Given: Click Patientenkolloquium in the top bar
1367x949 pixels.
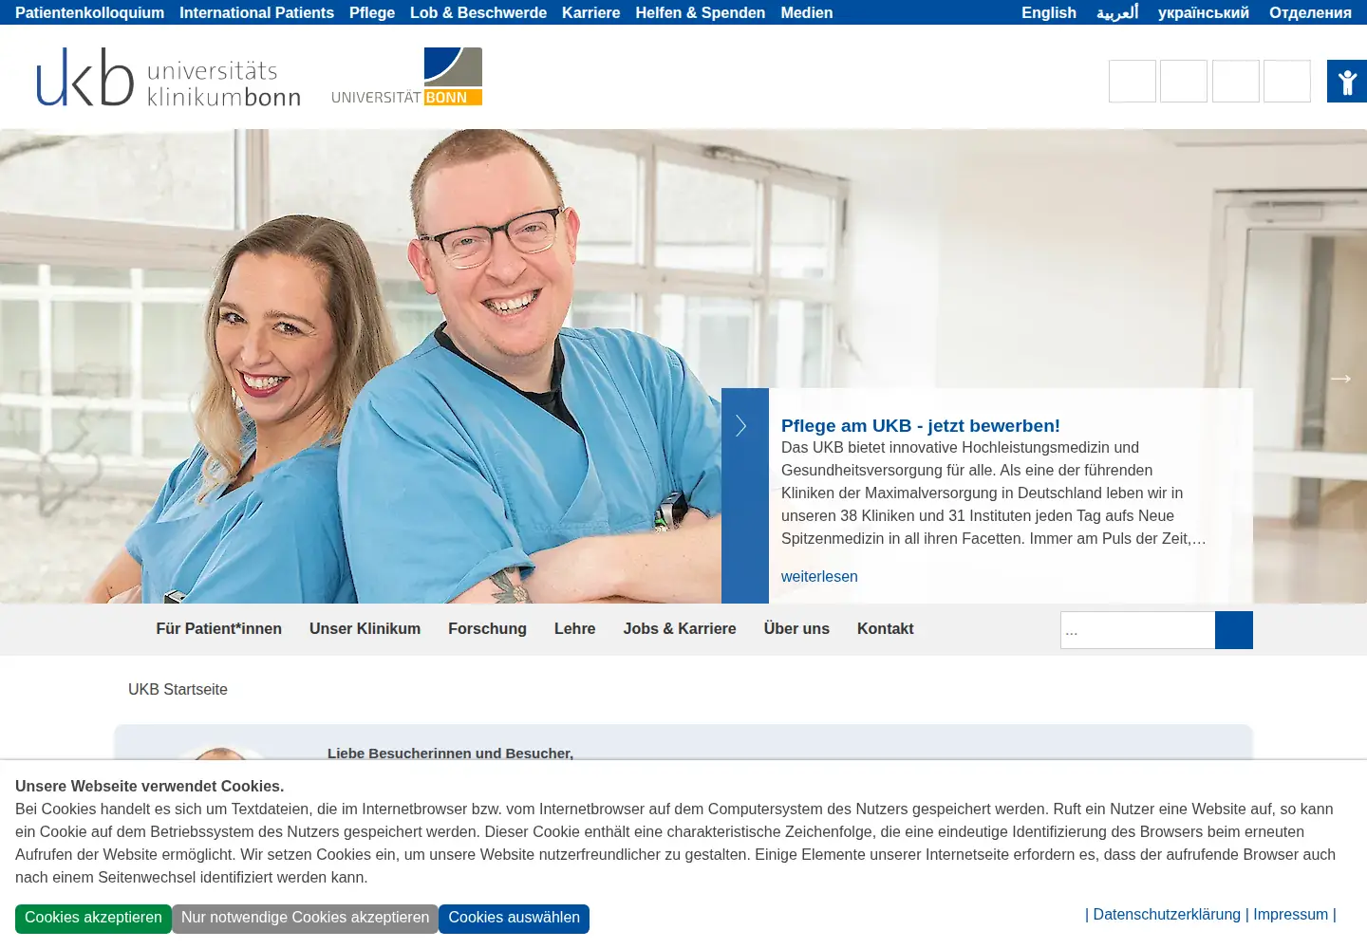Looking at the screenshot, I should point(89,12).
